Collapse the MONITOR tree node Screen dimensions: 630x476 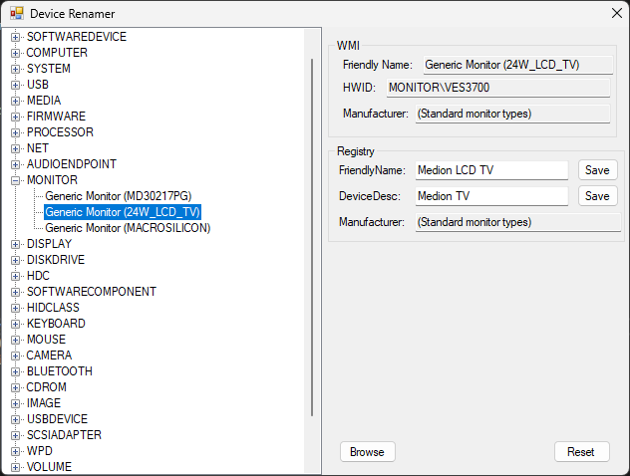15,180
